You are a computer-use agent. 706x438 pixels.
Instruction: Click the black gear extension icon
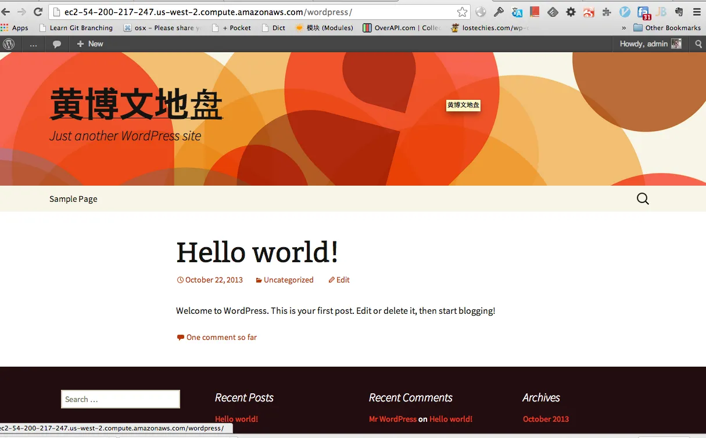571,12
